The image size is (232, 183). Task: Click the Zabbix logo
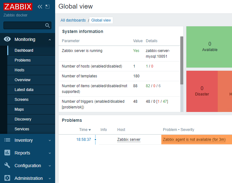18,7
